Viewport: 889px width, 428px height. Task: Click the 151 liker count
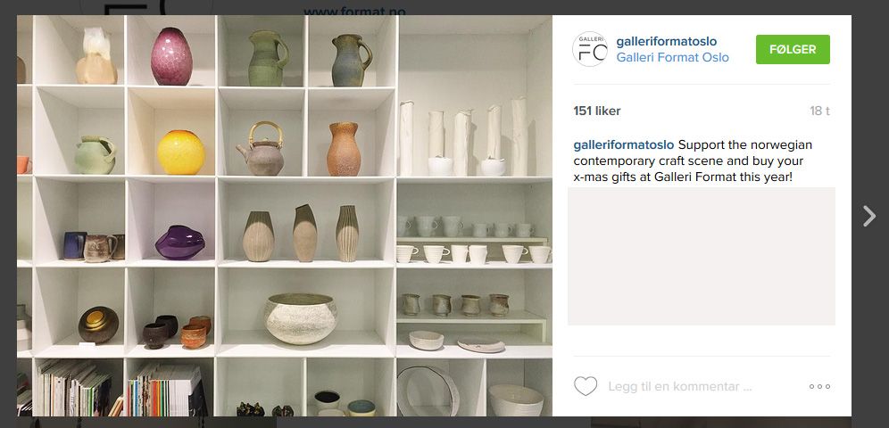coord(597,111)
